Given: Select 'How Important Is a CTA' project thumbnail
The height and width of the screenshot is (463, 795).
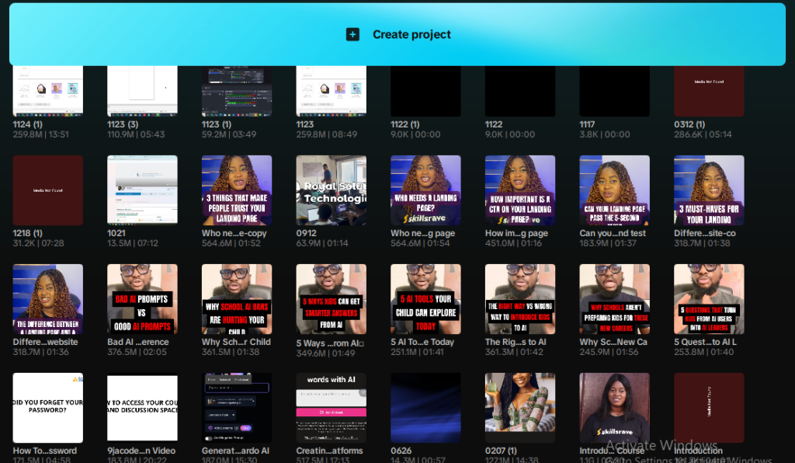Looking at the screenshot, I should 520,190.
